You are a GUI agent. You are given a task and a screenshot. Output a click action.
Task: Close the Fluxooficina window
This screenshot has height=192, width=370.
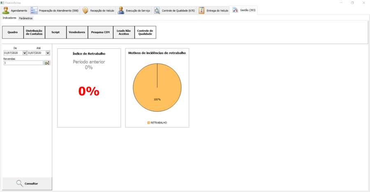(x=364, y=2)
